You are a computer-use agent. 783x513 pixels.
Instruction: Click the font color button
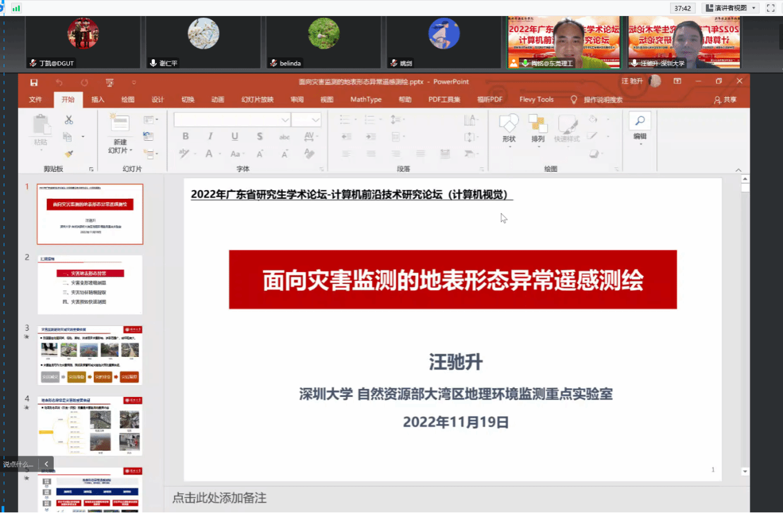209,154
